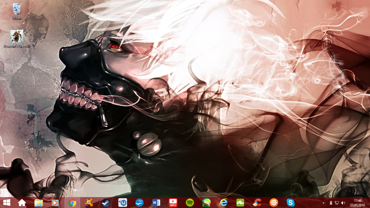Open Uplay from the taskbar
Image resolution: width=370 pixels, height=208 pixels.
point(123,203)
